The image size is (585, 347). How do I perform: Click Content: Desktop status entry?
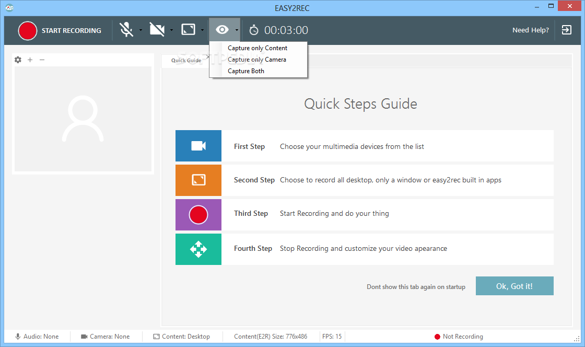tap(182, 337)
